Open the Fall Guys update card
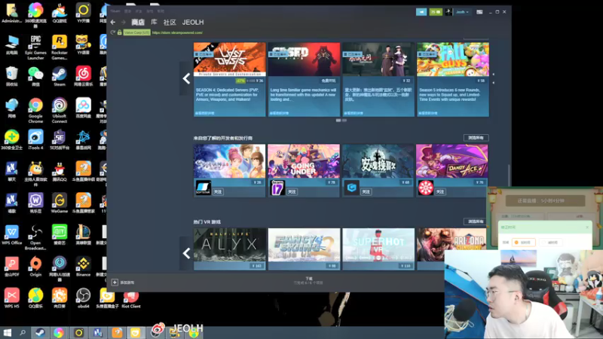This screenshot has width=603, height=339. pyautogui.click(x=453, y=79)
